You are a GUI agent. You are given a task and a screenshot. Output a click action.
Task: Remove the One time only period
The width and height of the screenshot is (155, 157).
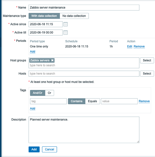(x=139, y=46)
